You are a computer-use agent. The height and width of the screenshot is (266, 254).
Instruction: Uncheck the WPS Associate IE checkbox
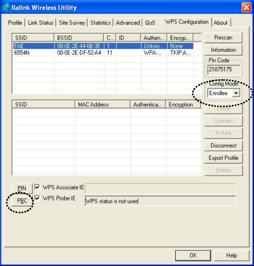pos(37,187)
